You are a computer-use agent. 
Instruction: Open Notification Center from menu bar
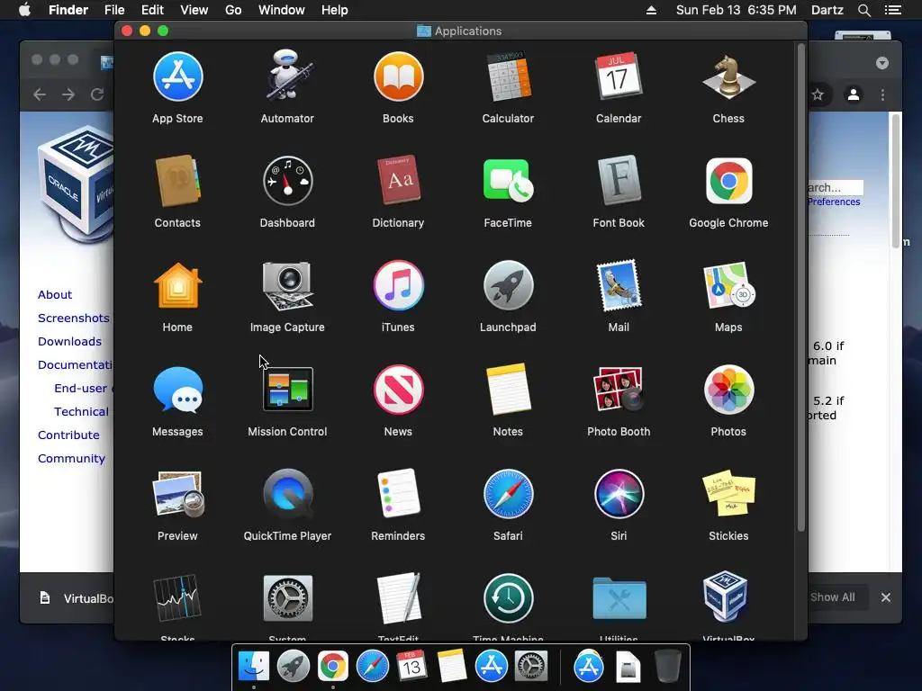[892, 10]
